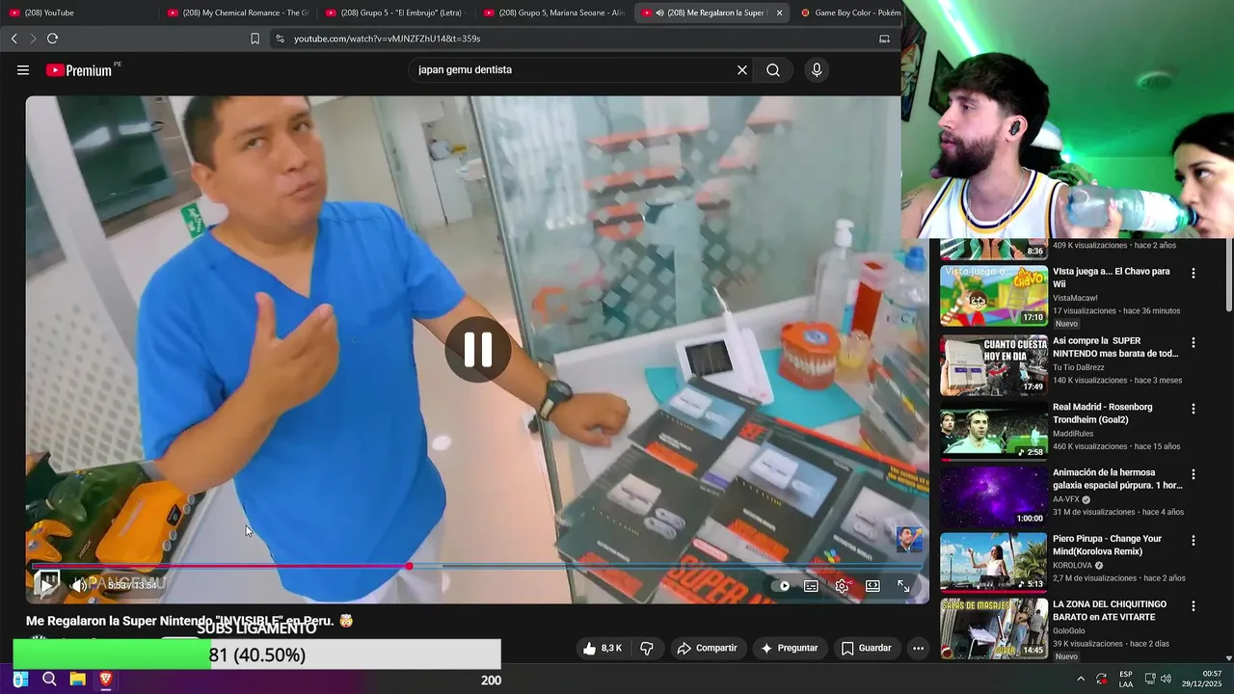View site information icon in address bar
This screenshot has width=1234, height=694.
coord(280,39)
